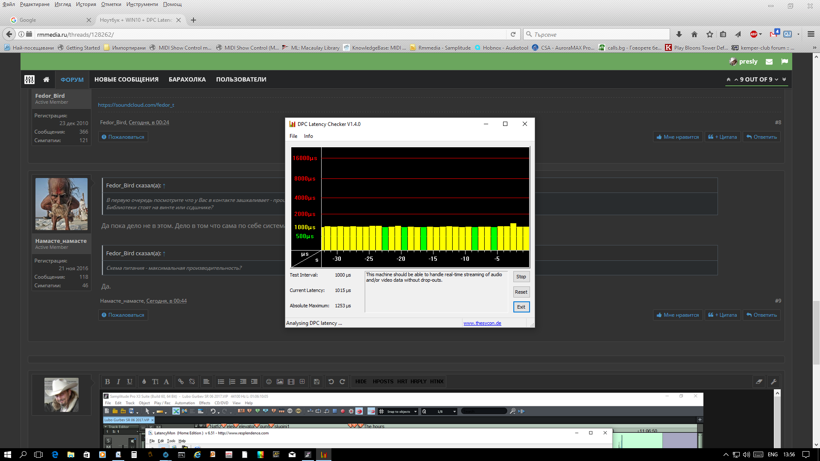Click the forum home icon
820x461 pixels.
(46, 79)
